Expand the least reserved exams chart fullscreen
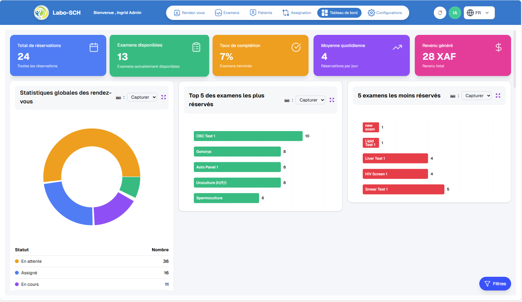522x302 pixels. tap(498, 96)
